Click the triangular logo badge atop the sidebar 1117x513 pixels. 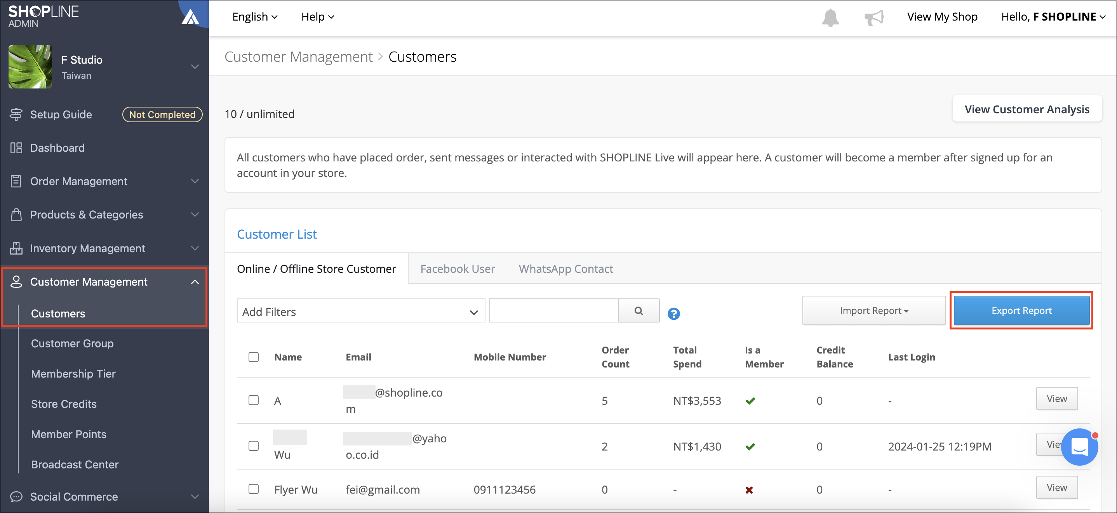[x=190, y=16]
